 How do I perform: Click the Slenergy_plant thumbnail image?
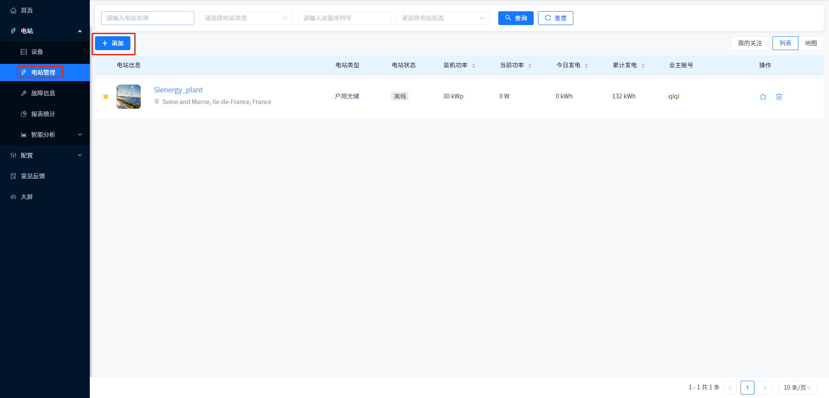129,97
